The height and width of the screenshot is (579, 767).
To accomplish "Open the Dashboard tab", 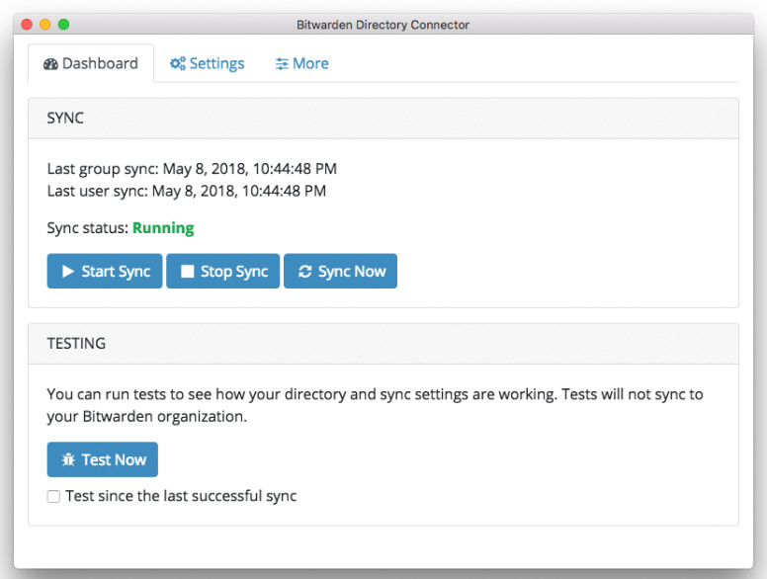I will 91,63.
